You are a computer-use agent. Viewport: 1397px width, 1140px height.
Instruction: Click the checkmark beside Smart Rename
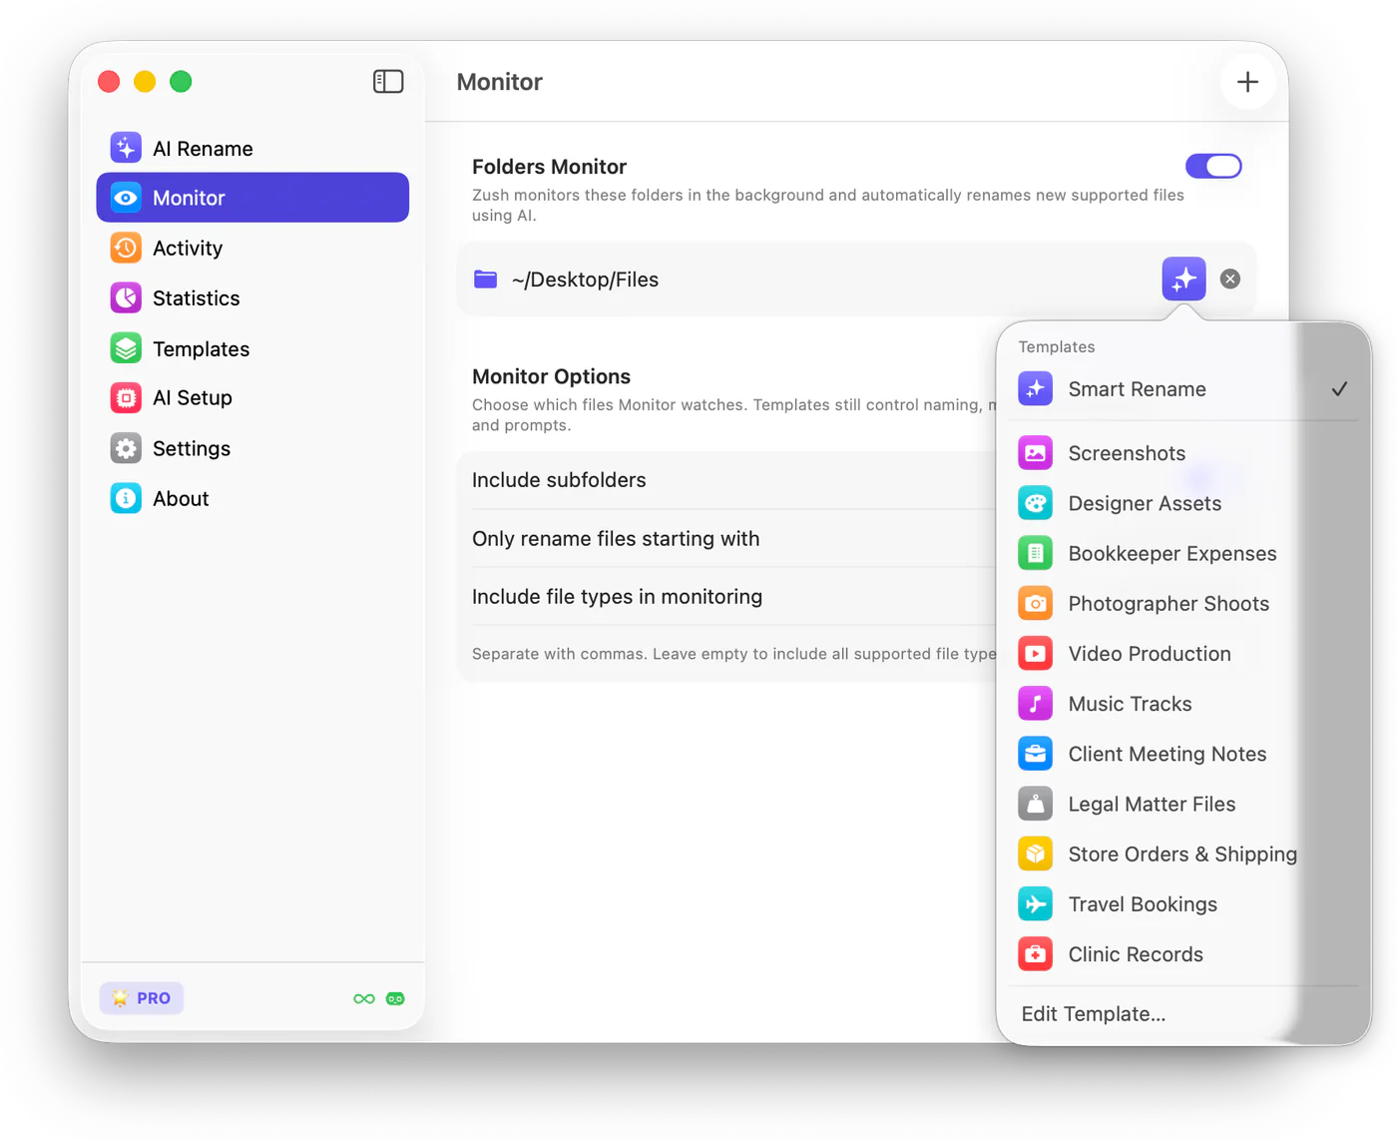coord(1339,388)
